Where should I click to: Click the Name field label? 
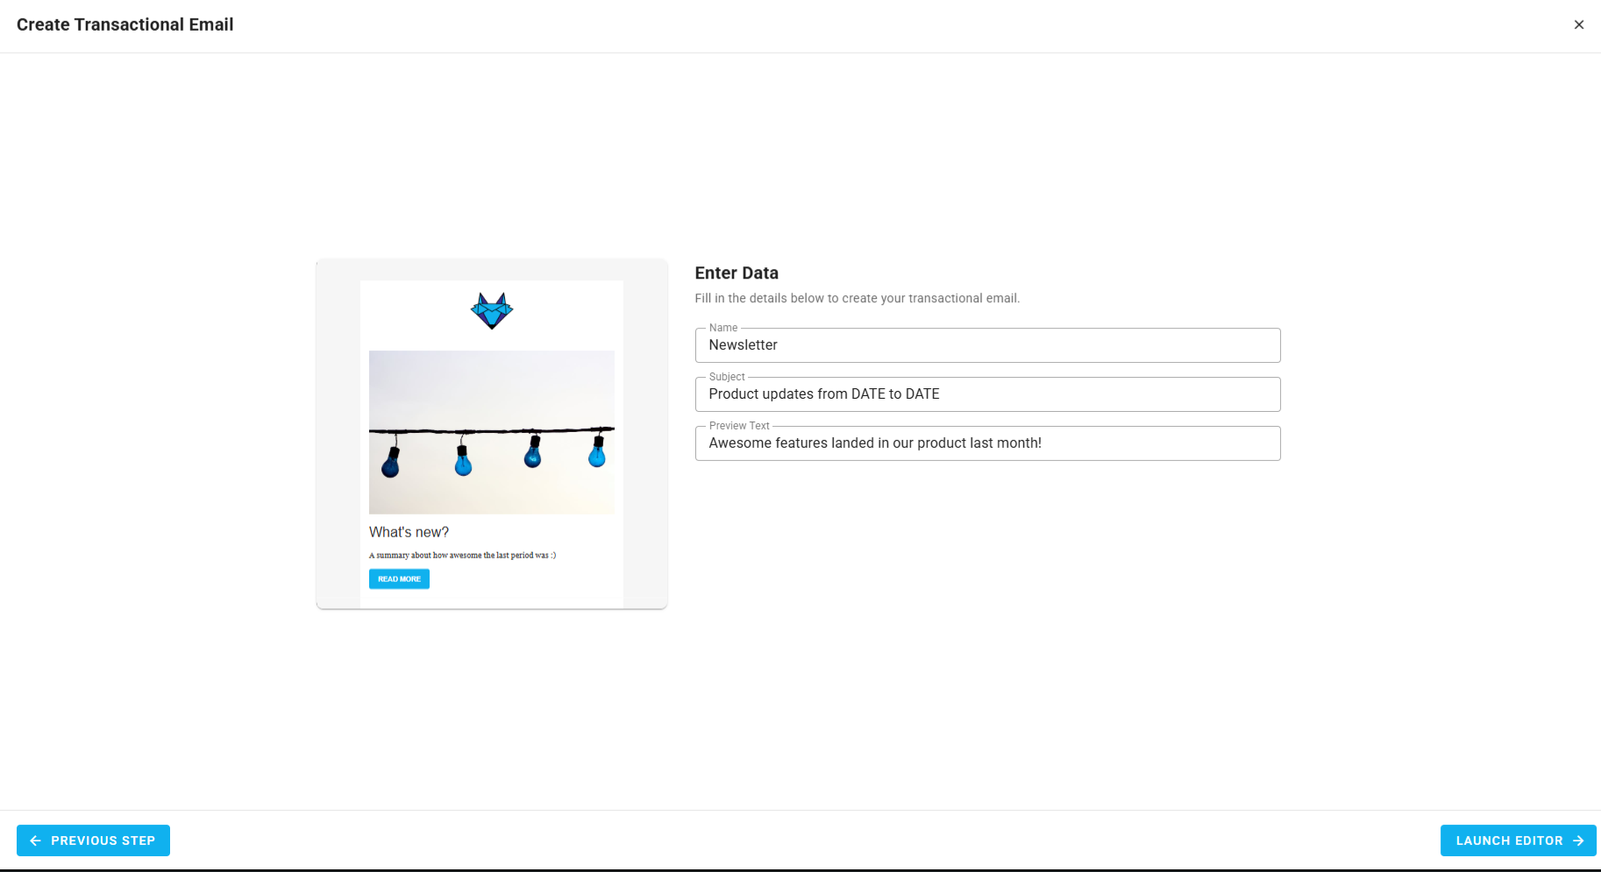(723, 327)
